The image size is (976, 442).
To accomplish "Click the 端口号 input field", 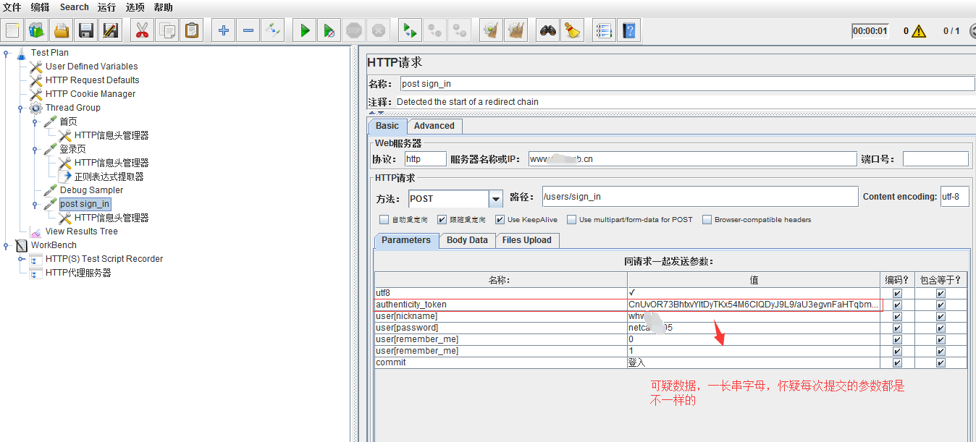I will click(x=935, y=159).
